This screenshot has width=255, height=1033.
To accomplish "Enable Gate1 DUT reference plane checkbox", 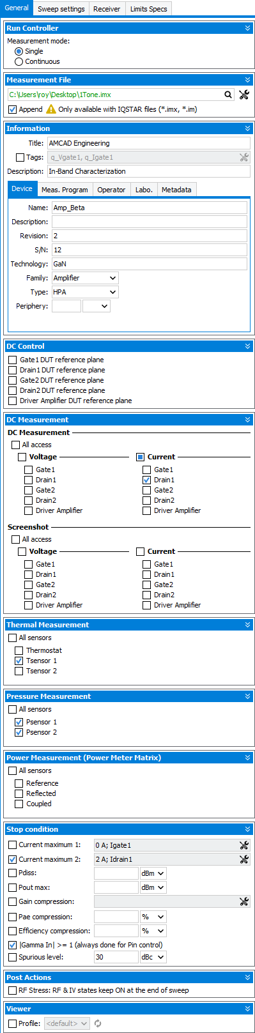I will 13,360.
